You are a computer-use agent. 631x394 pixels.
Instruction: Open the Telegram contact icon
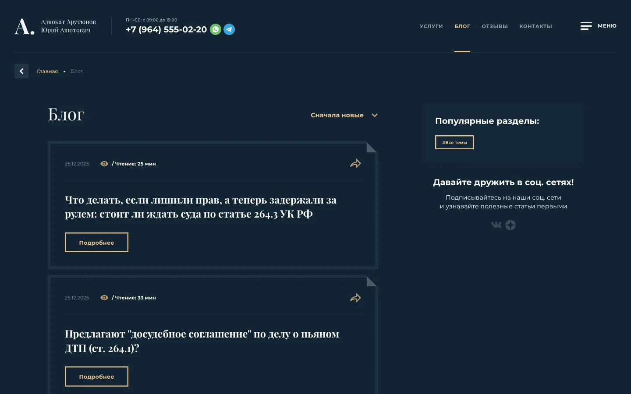click(229, 29)
